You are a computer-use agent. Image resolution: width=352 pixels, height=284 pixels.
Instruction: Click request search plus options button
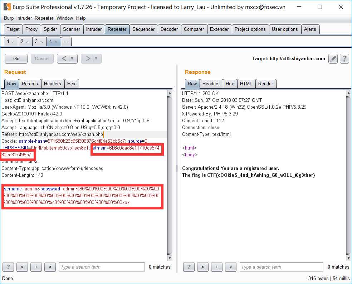pyautogui.click(x=36, y=267)
